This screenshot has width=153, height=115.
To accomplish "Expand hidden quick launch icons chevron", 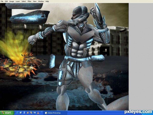I will [x=42, y=112].
